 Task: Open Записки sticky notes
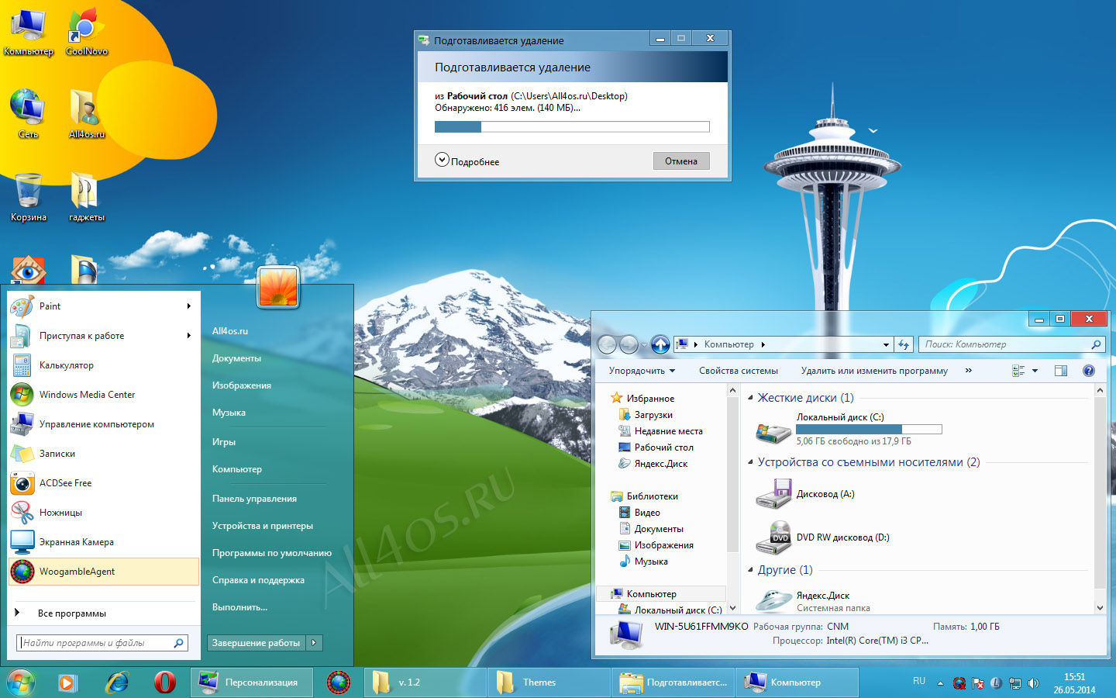click(103, 454)
